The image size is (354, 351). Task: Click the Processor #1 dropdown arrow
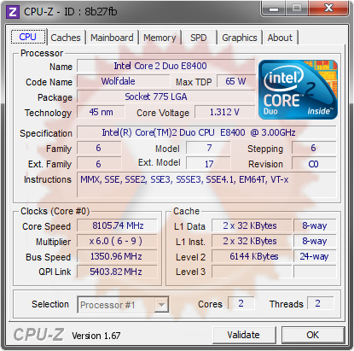[x=161, y=305]
